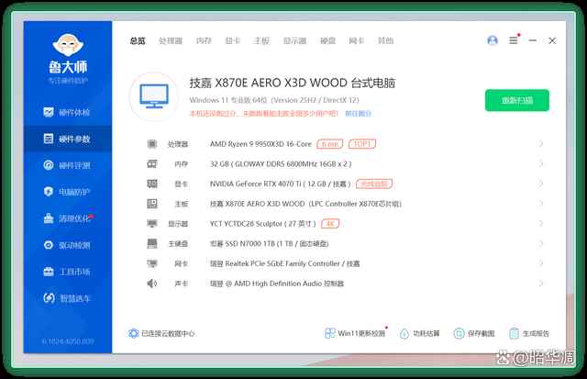
Task: Click AMD High Definition Audio text
Action: tap(277, 284)
